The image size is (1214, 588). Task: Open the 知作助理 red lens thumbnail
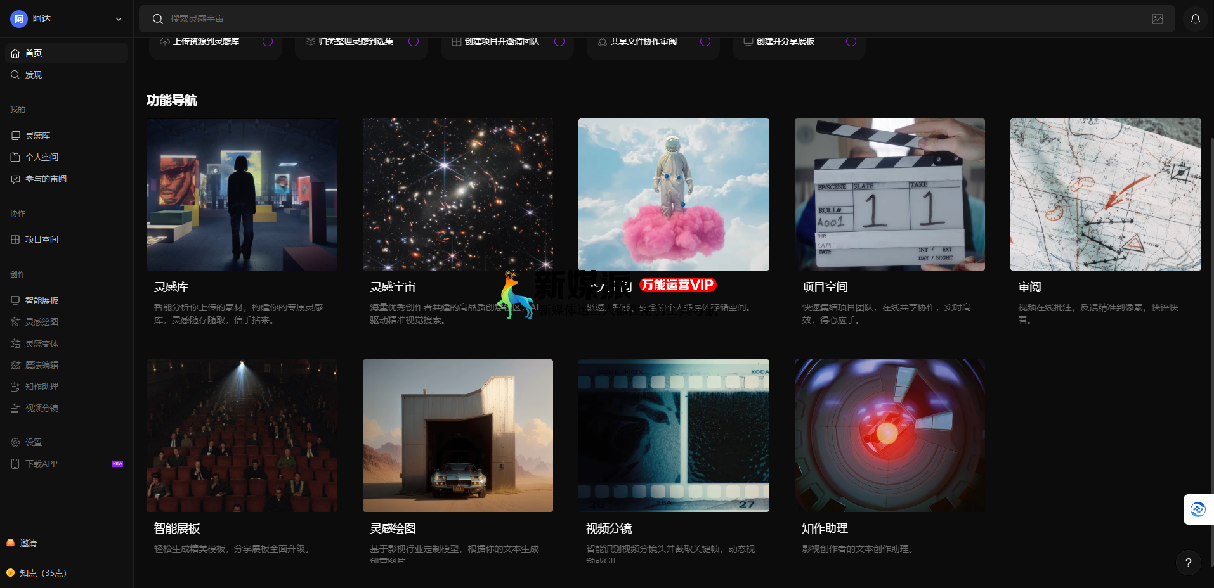pos(890,435)
